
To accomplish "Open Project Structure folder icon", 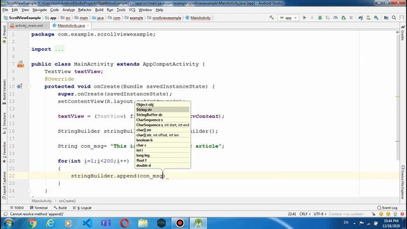I will coord(386,18).
